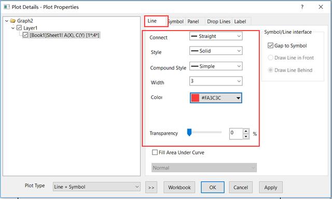
Task: Switch to the Panel tab
Action: tap(193, 22)
